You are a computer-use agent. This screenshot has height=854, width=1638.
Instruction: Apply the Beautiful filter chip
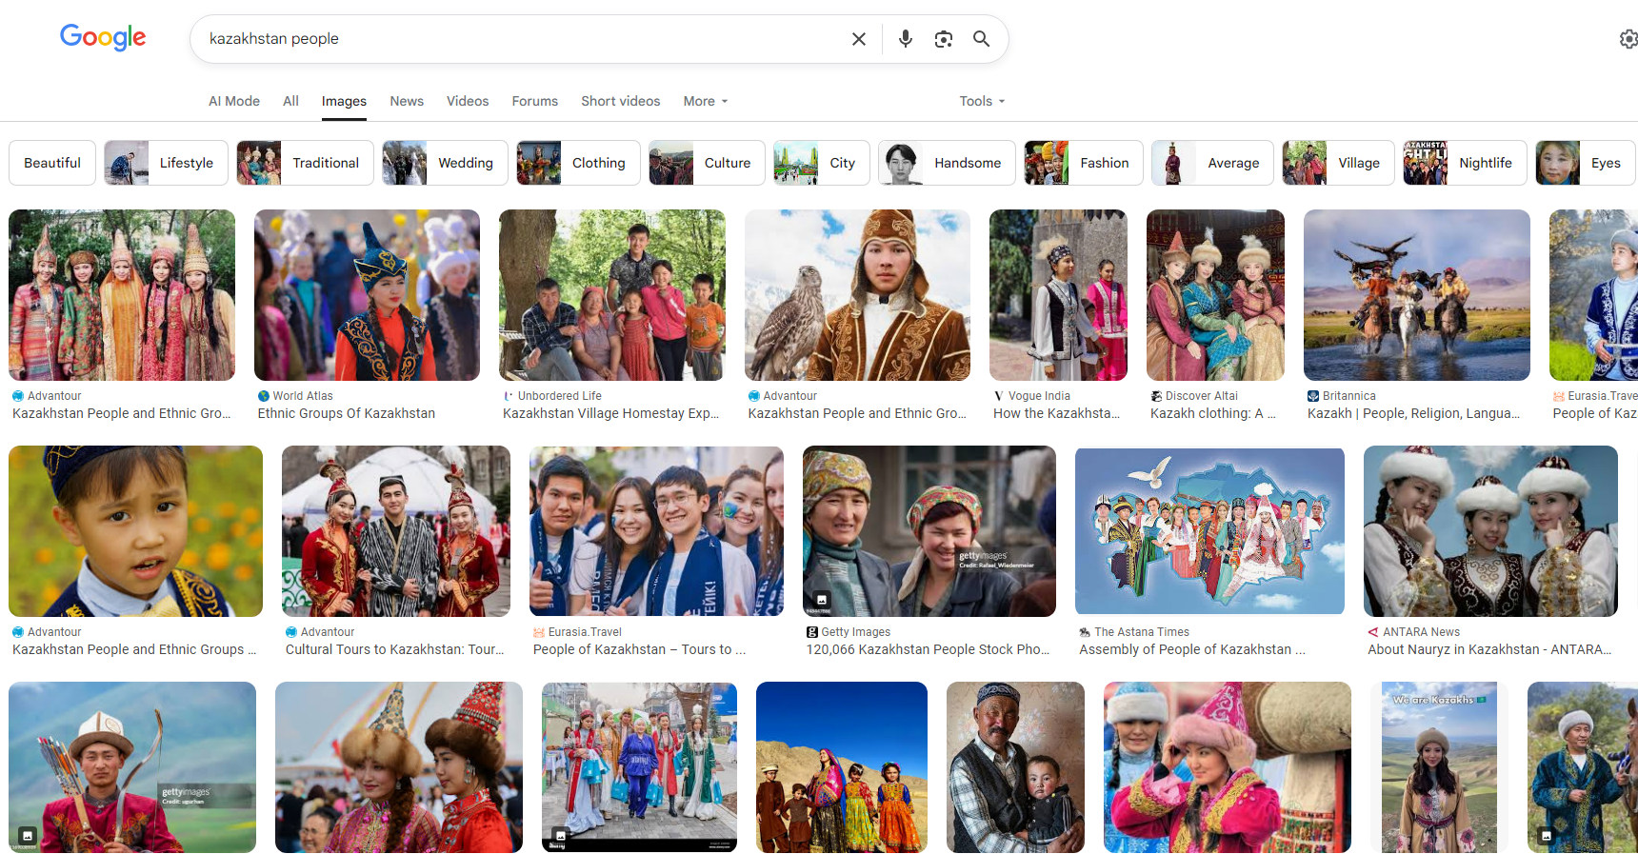coord(52,163)
